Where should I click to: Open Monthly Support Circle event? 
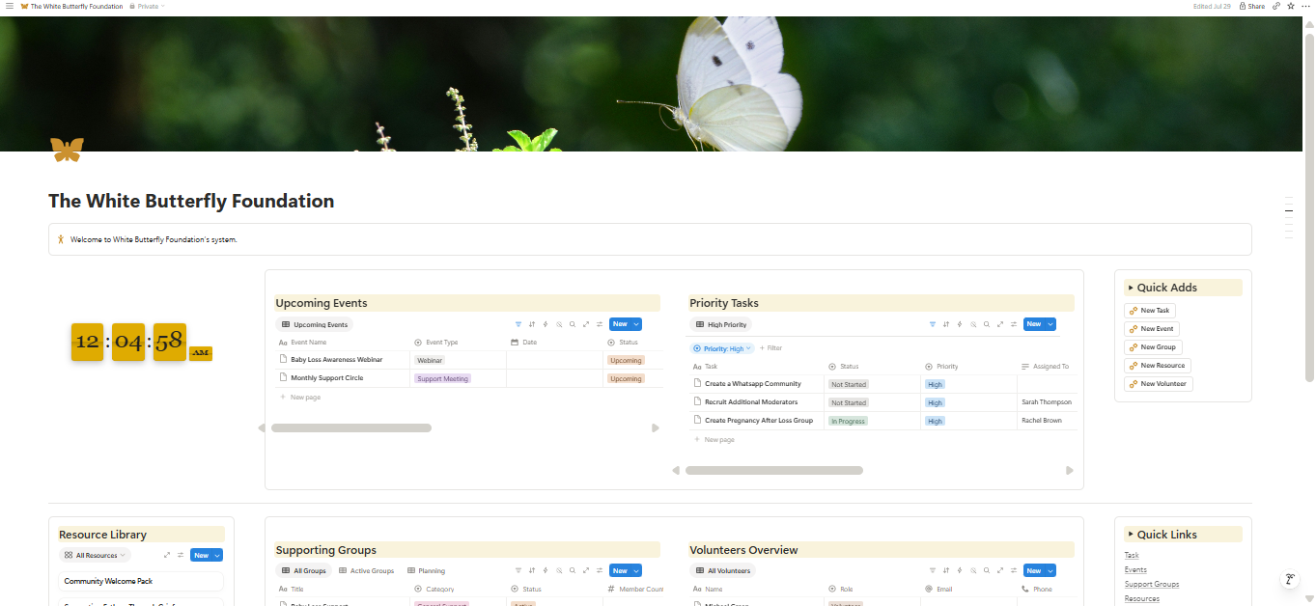click(x=327, y=378)
